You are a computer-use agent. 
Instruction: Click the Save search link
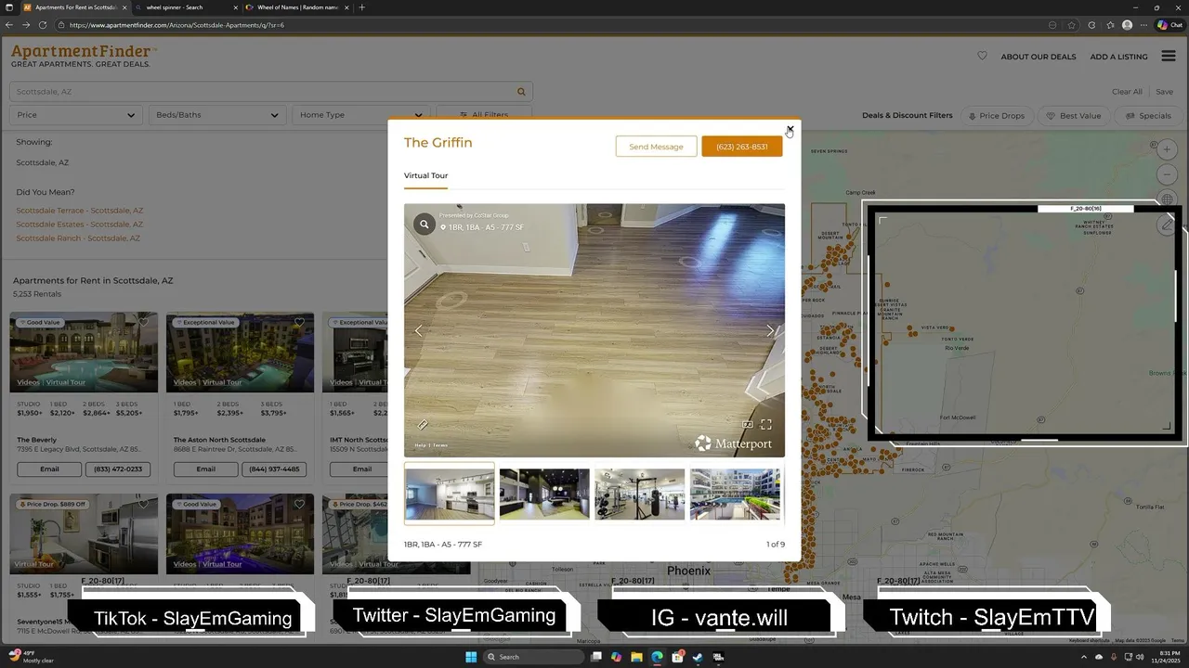click(1164, 92)
